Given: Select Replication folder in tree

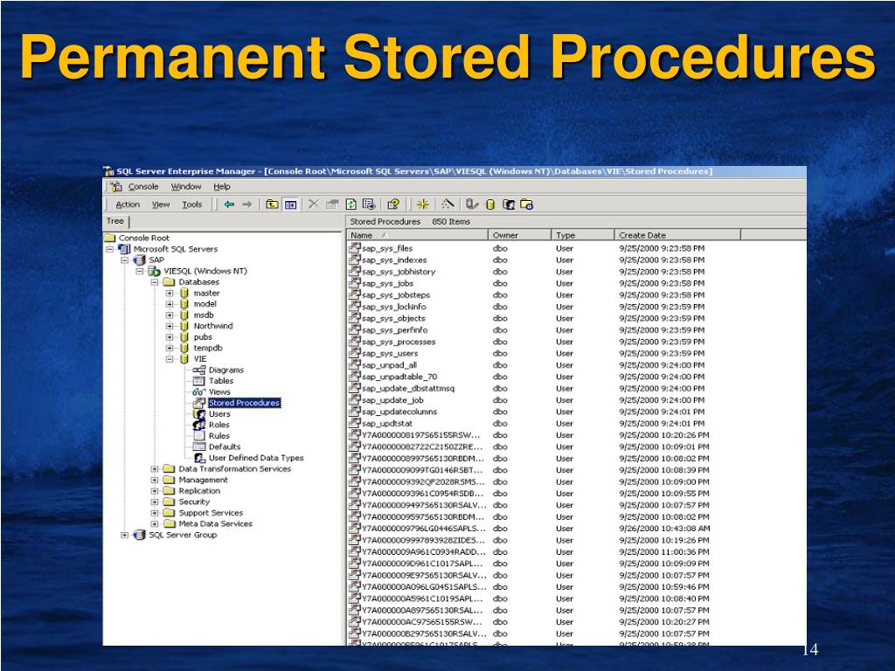Looking at the screenshot, I should 199,491.
